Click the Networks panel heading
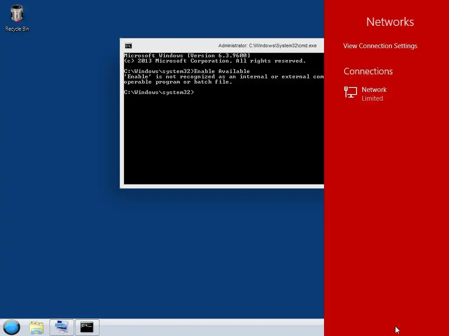This screenshot has width=449, height=336. tap(390, 22)
